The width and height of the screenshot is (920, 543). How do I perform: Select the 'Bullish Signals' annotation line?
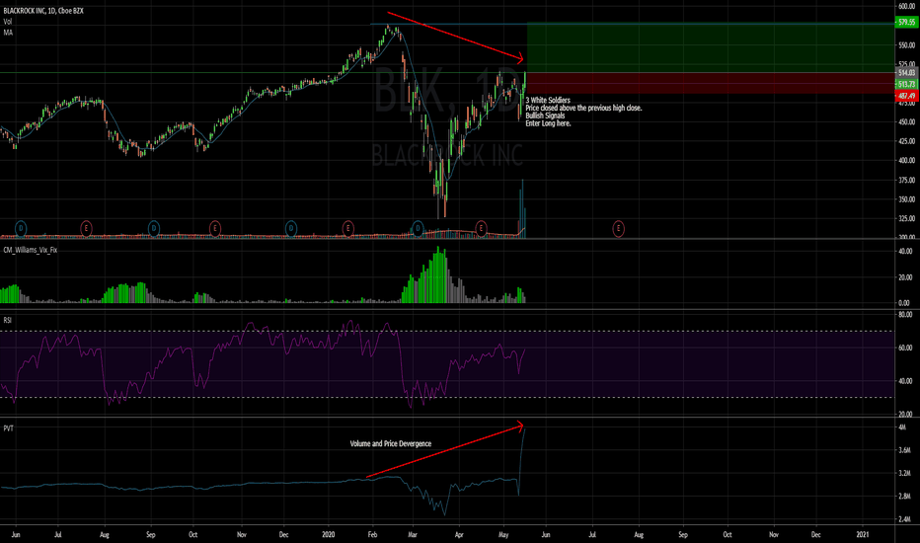coord(545,116)
